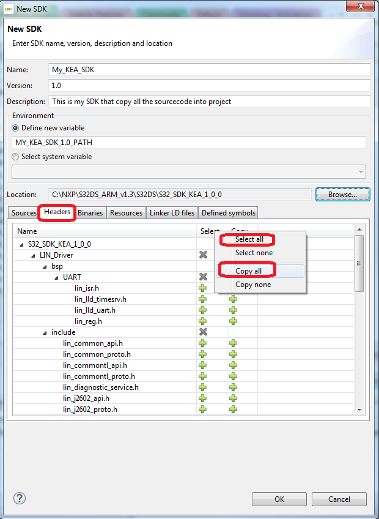
Task: Switch to the Binaries tab
Action: pyautogui.click(x=90, y=213)
